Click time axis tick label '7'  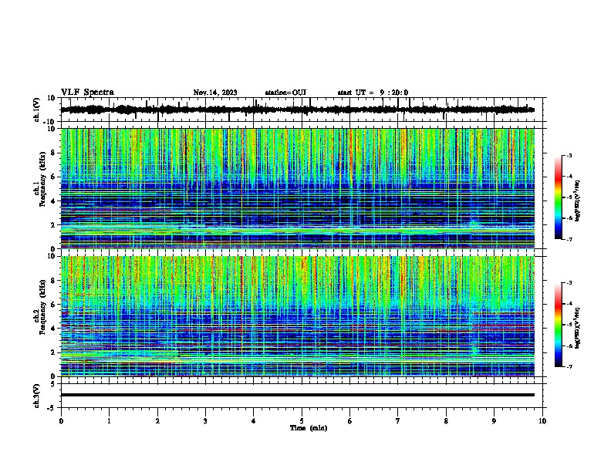click(x=398, y=421)
